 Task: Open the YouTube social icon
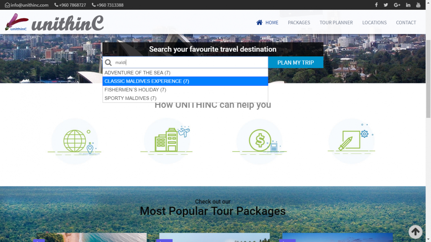(x=418, y=5)
